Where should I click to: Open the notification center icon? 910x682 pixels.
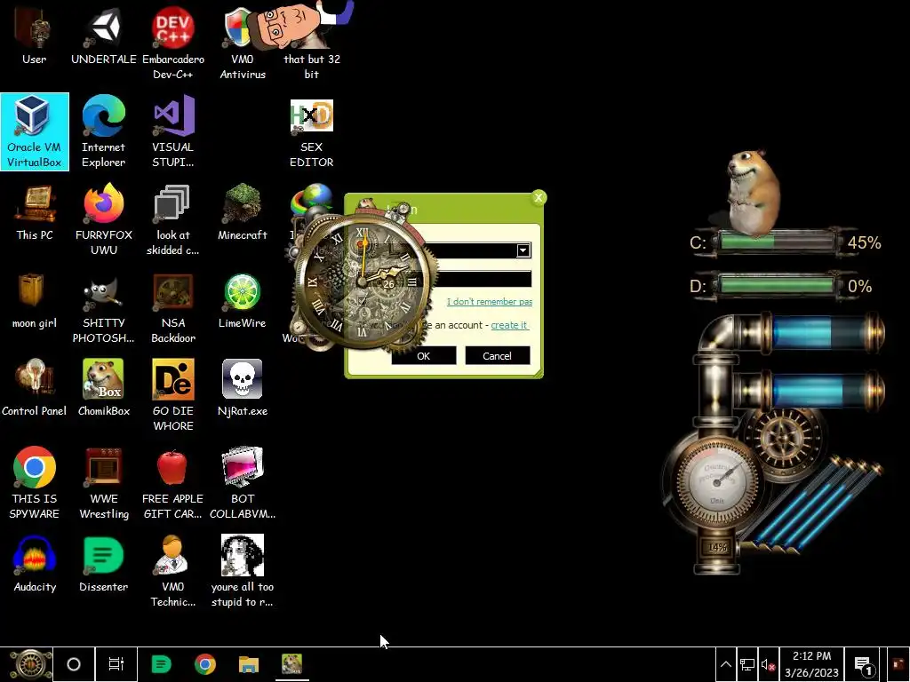(x=864, y=664)
